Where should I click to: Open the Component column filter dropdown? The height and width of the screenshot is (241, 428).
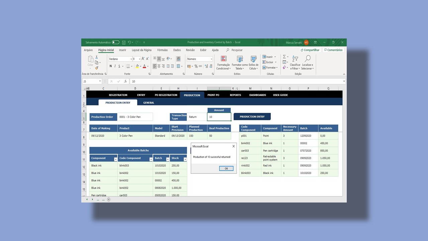(116, 159)
